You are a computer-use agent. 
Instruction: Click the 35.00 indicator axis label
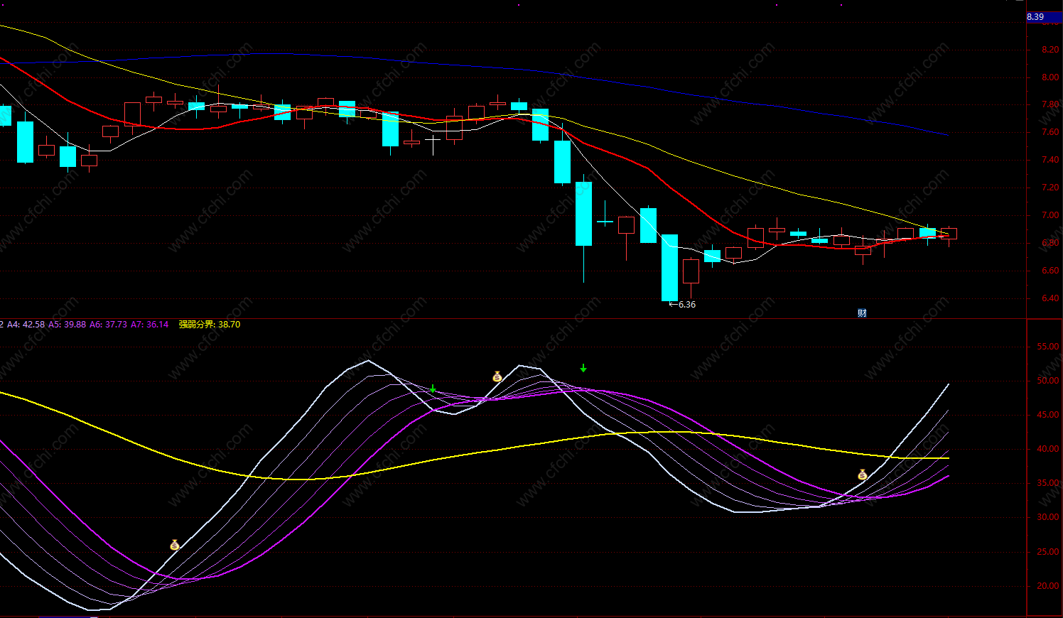click(1048, 483)
